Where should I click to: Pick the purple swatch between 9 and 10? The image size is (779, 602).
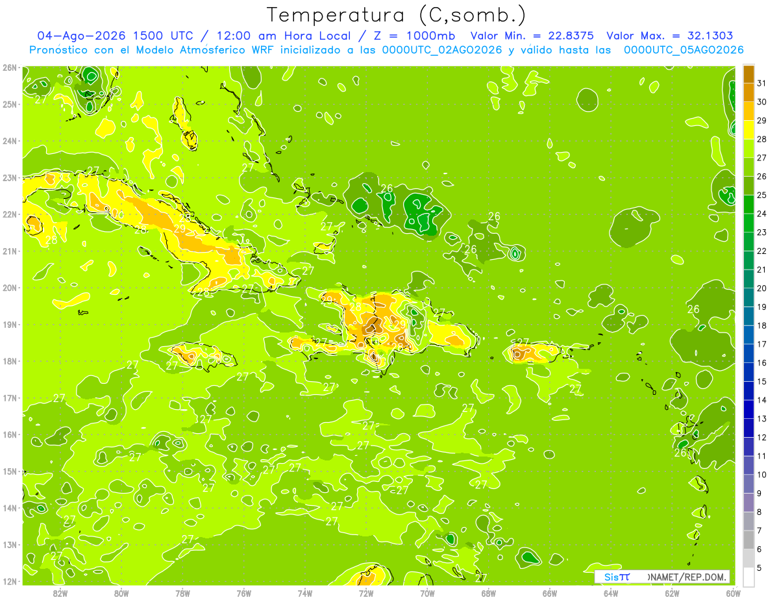748,484
